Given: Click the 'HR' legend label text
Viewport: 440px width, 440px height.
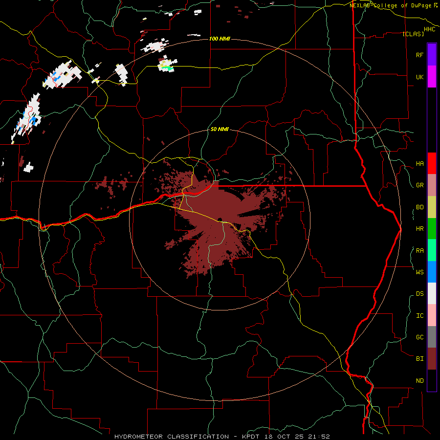Looking at the screenshot, I should tap(419, 229).
